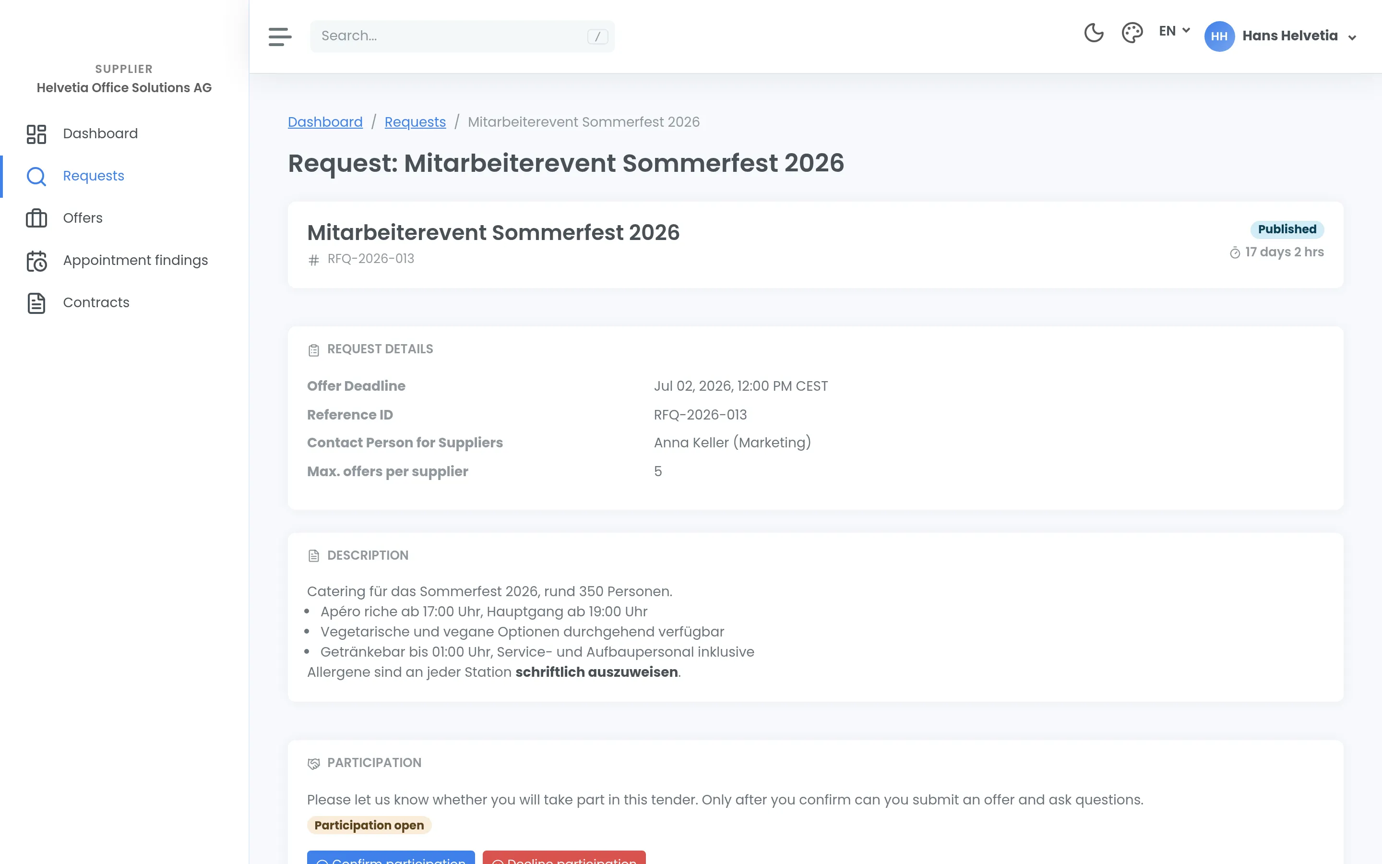Click the Appointment findings calendar icon
1382x864 pixels.
click(x=36, y=261)
